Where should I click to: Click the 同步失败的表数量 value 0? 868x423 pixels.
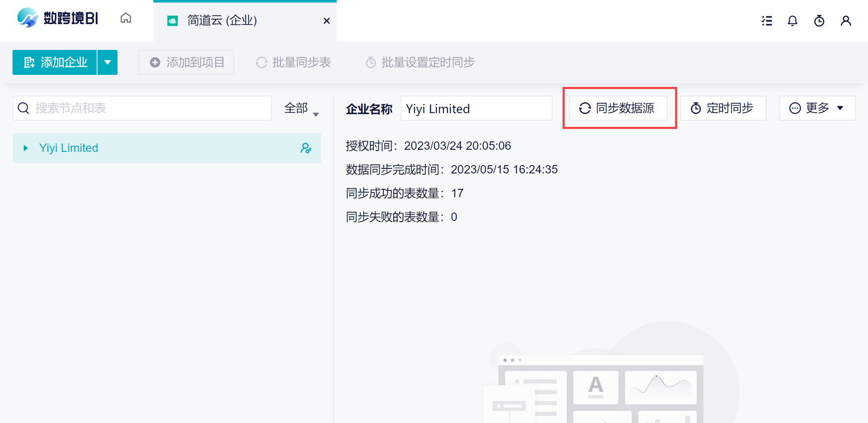click(454, 217)
